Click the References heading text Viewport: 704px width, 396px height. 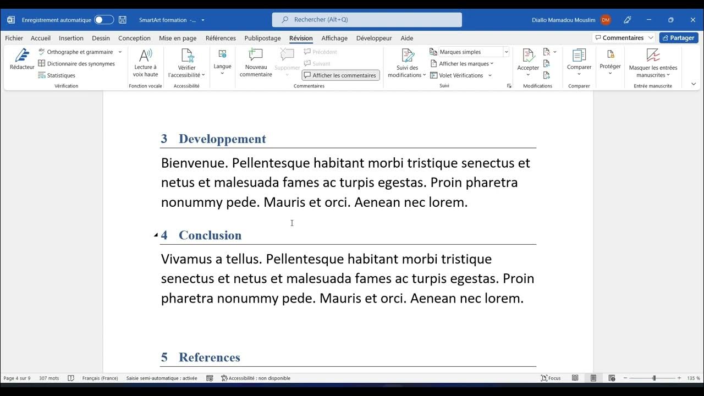coord(210,358)
